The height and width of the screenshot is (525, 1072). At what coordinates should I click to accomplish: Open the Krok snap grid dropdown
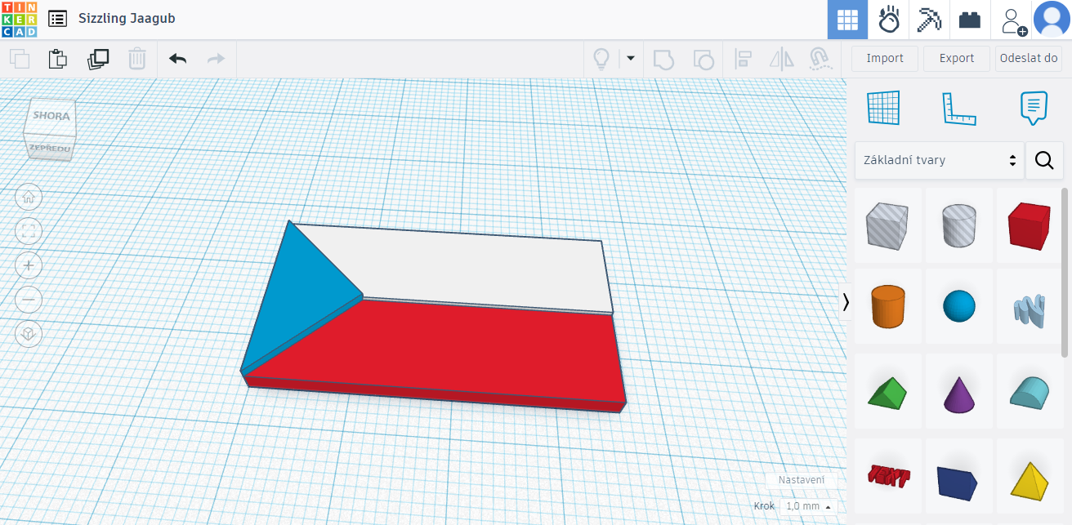pyautogui.click(x=809, y=506)
